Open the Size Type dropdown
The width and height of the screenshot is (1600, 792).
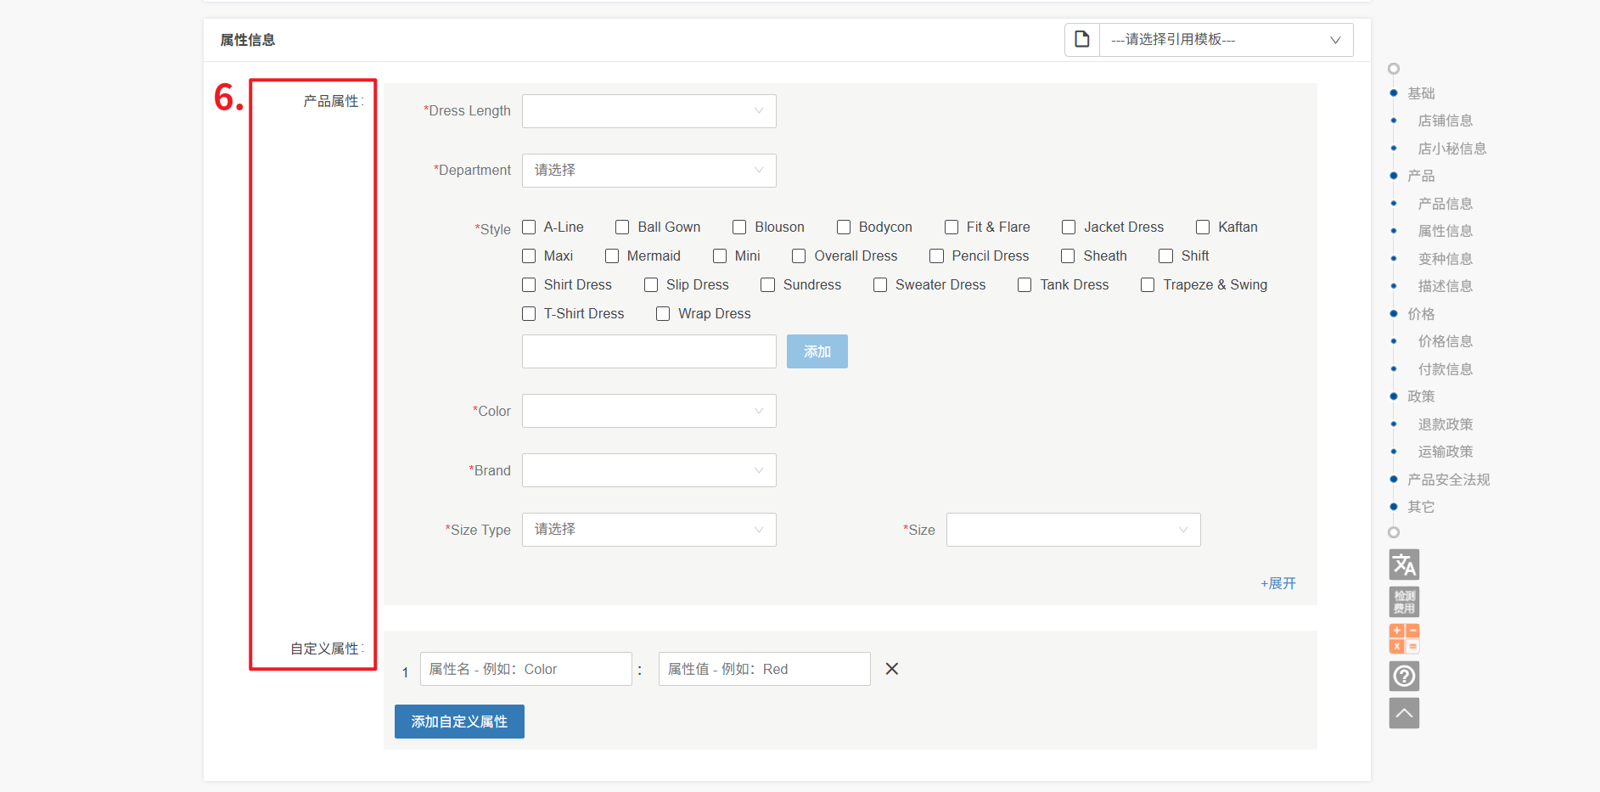coord(648,530)
